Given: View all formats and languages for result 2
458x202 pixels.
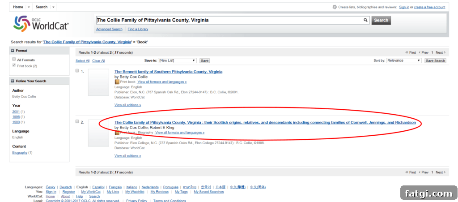Looking at the screenshot, I should click(x=180, y=133).
